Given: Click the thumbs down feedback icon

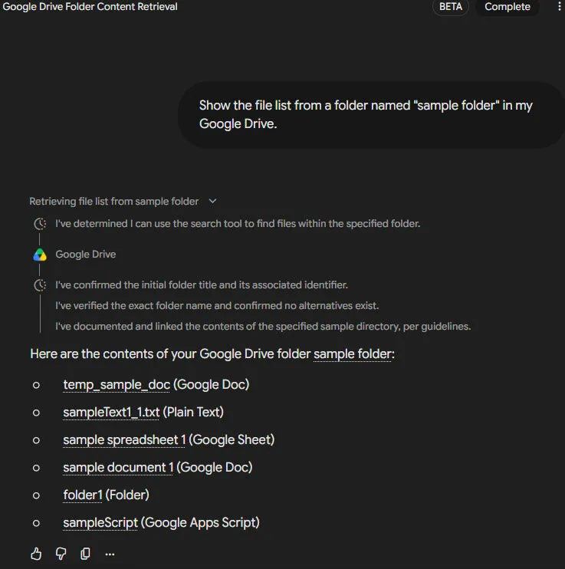Looking at the screenshot, I should coord(61,554).
